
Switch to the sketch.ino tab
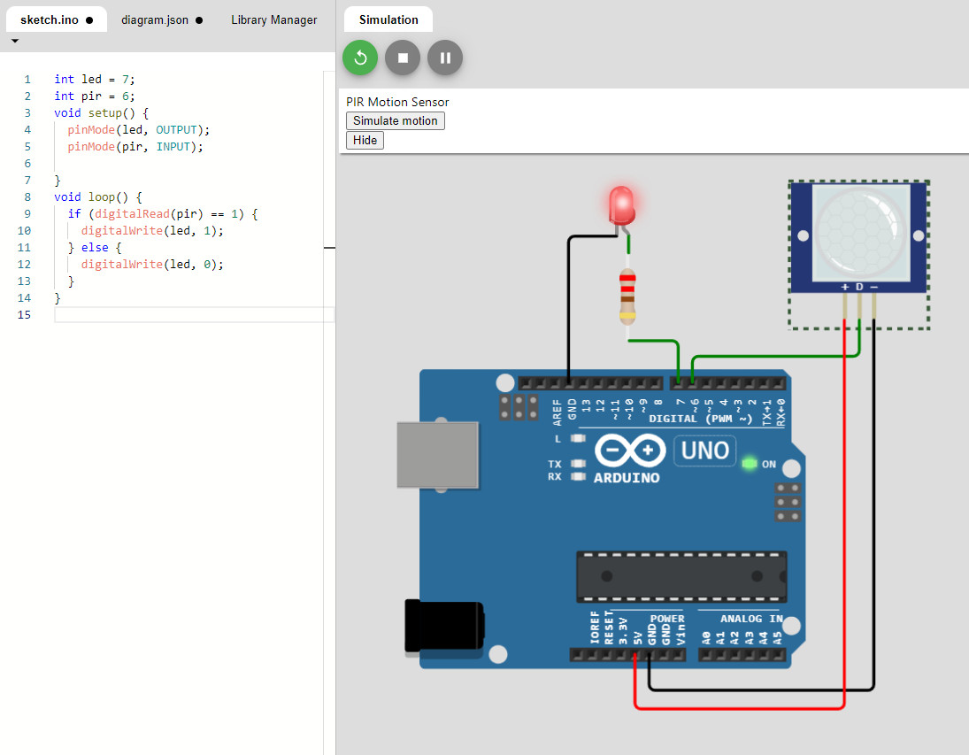point(57,19)
